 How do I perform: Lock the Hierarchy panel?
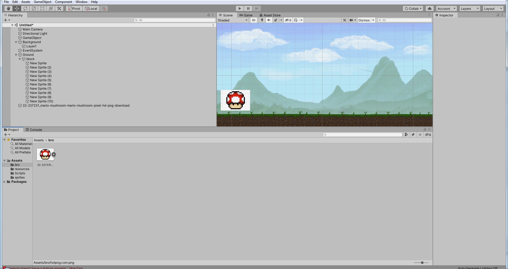tap(209, 15)
